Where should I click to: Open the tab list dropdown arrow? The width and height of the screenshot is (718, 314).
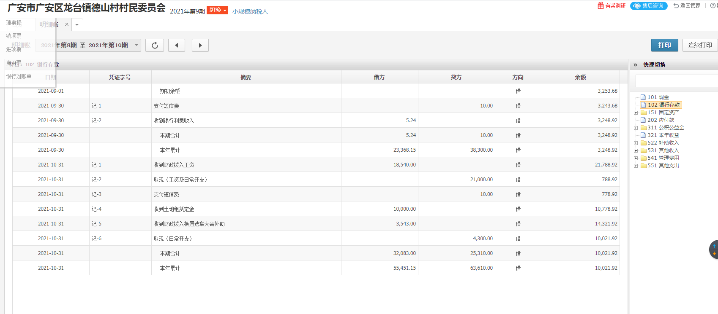coord(77,25)
